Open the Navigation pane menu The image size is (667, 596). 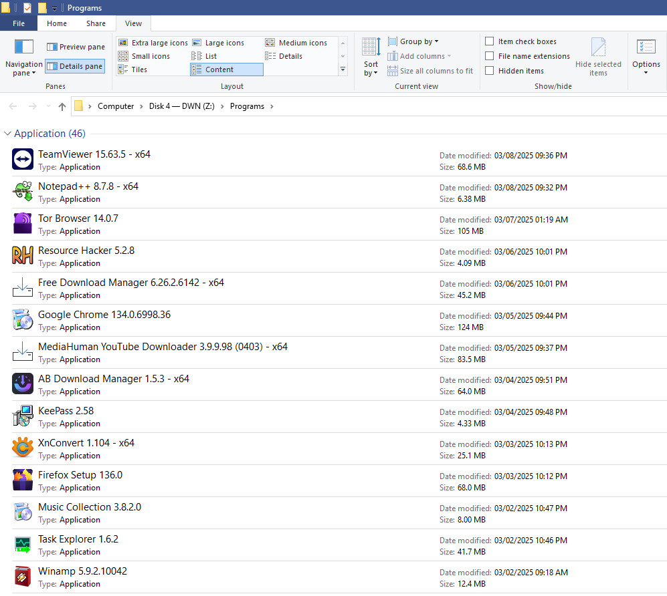pos(24,57)
